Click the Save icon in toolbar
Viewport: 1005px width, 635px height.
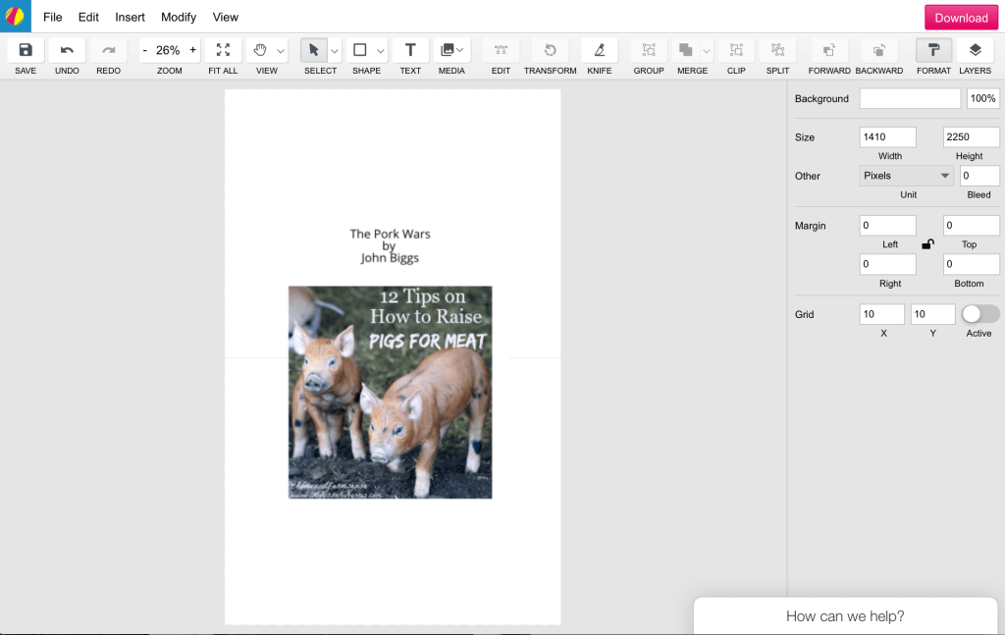tap(26, 50)
